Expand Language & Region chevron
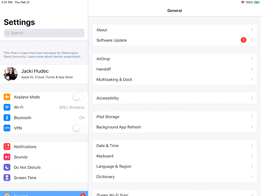Image resolution: width=261 pixels, height=196 pixels. 252,166
